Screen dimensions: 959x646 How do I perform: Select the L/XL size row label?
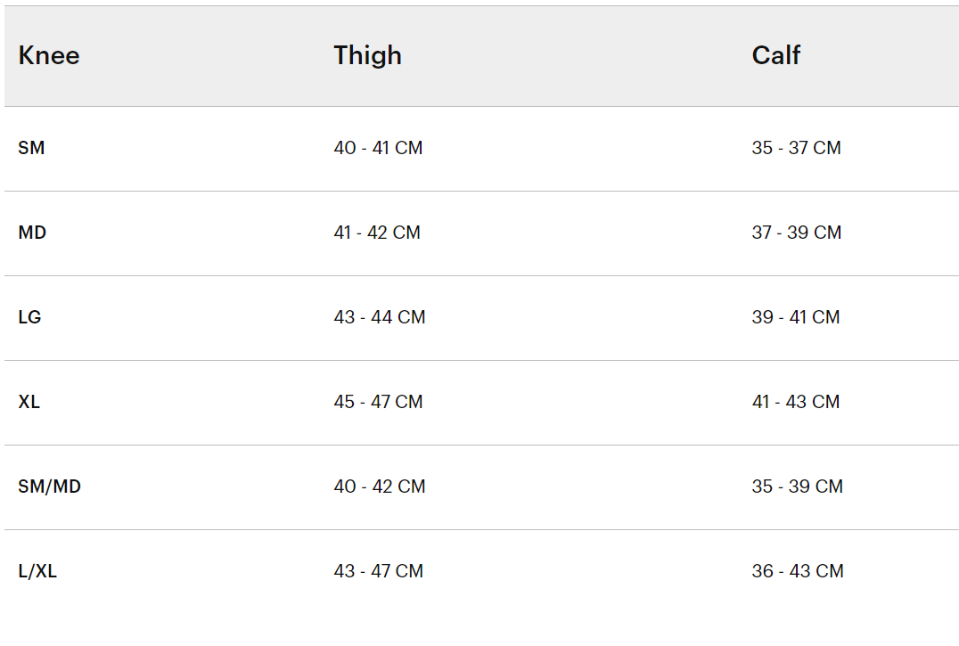pos(37,571)
